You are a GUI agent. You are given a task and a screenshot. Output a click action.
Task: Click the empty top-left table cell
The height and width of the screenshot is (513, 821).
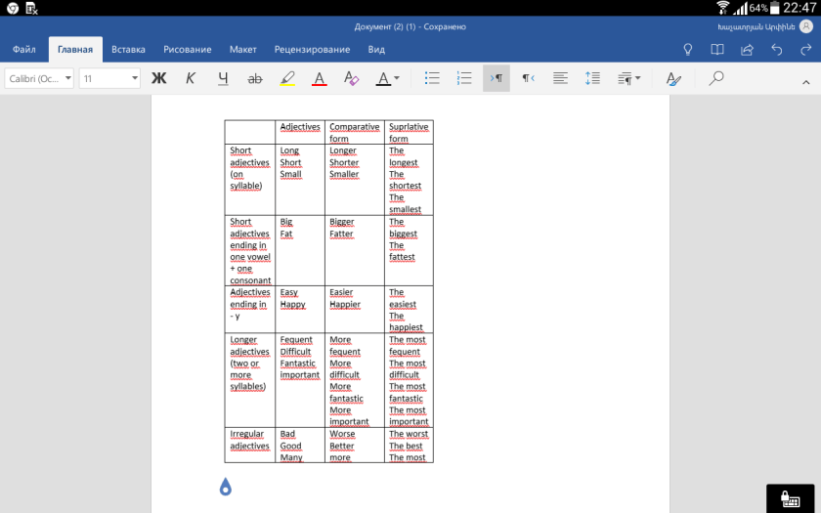[x=250, y=132]
